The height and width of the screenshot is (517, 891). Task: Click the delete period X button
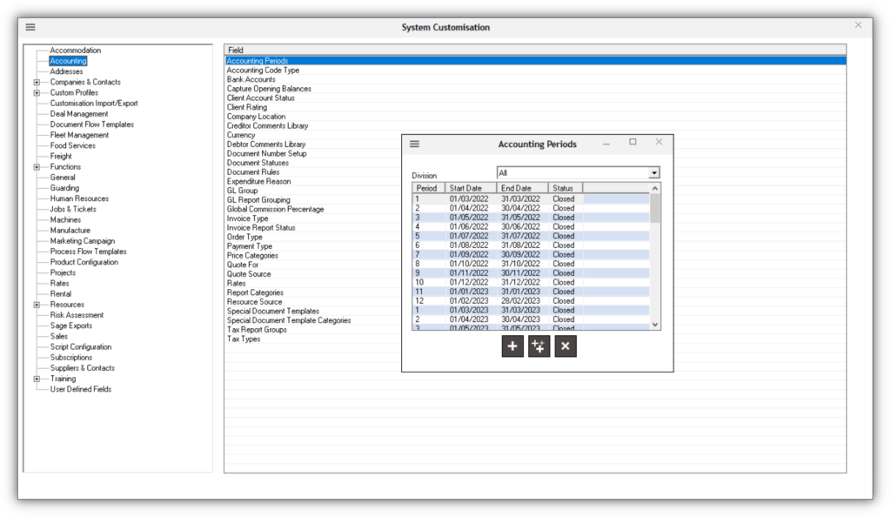566,346
